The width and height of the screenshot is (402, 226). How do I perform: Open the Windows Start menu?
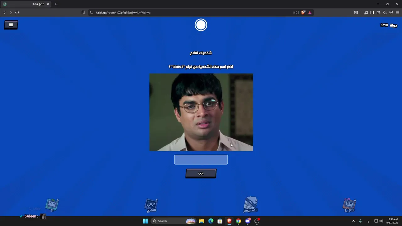pyautogui.click(x=145, y=221)
